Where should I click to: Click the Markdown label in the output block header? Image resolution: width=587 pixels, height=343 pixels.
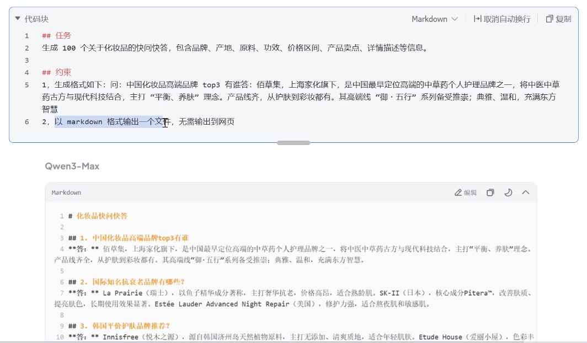coord(66,192)
